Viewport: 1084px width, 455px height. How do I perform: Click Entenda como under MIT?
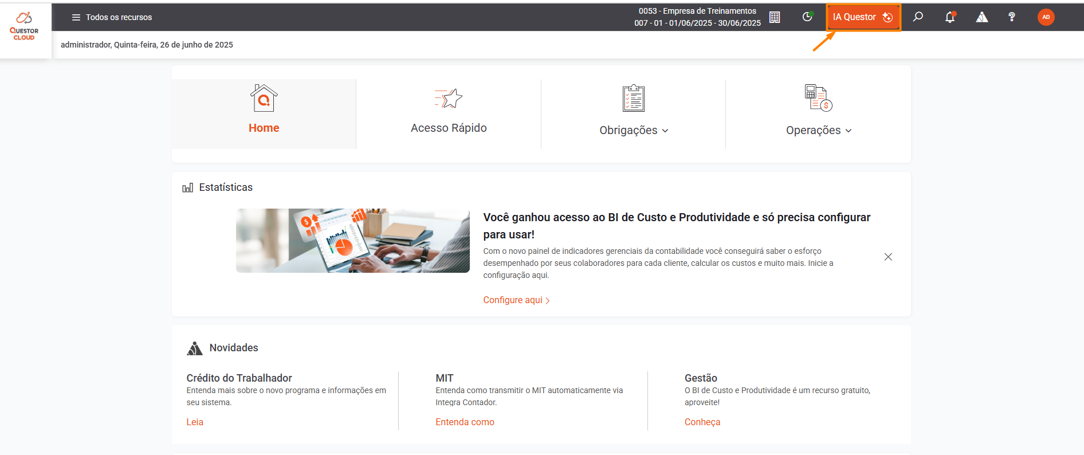coord(465,422)
